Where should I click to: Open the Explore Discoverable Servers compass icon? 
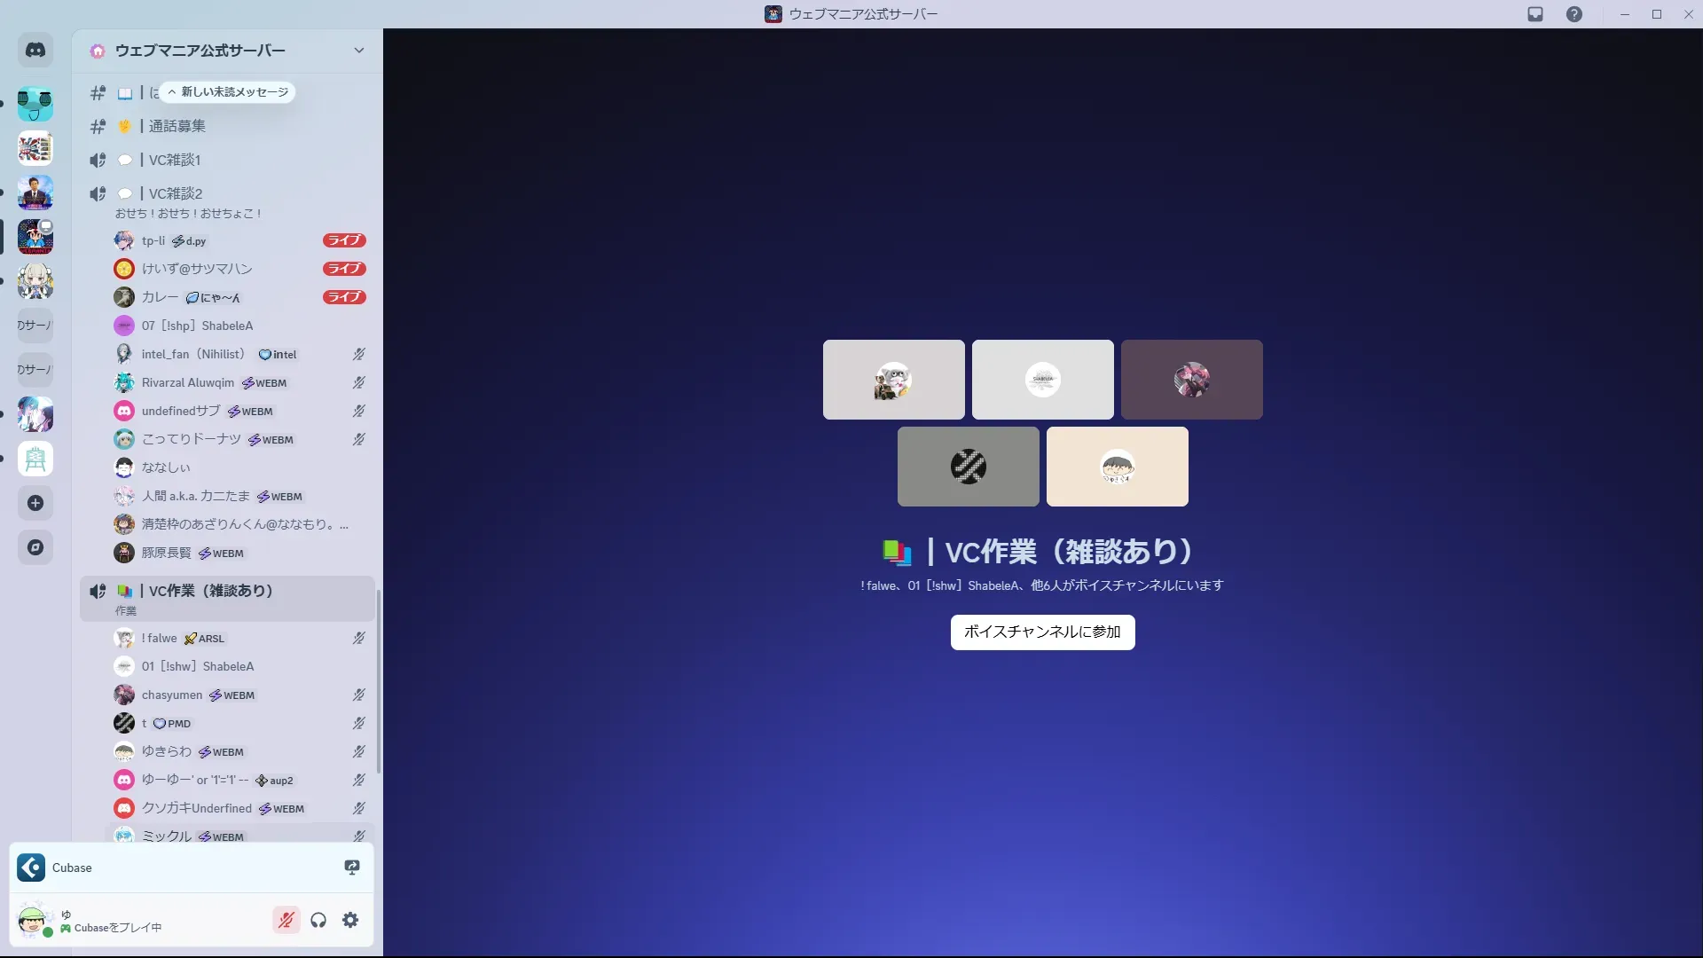[x=35, y=547]
